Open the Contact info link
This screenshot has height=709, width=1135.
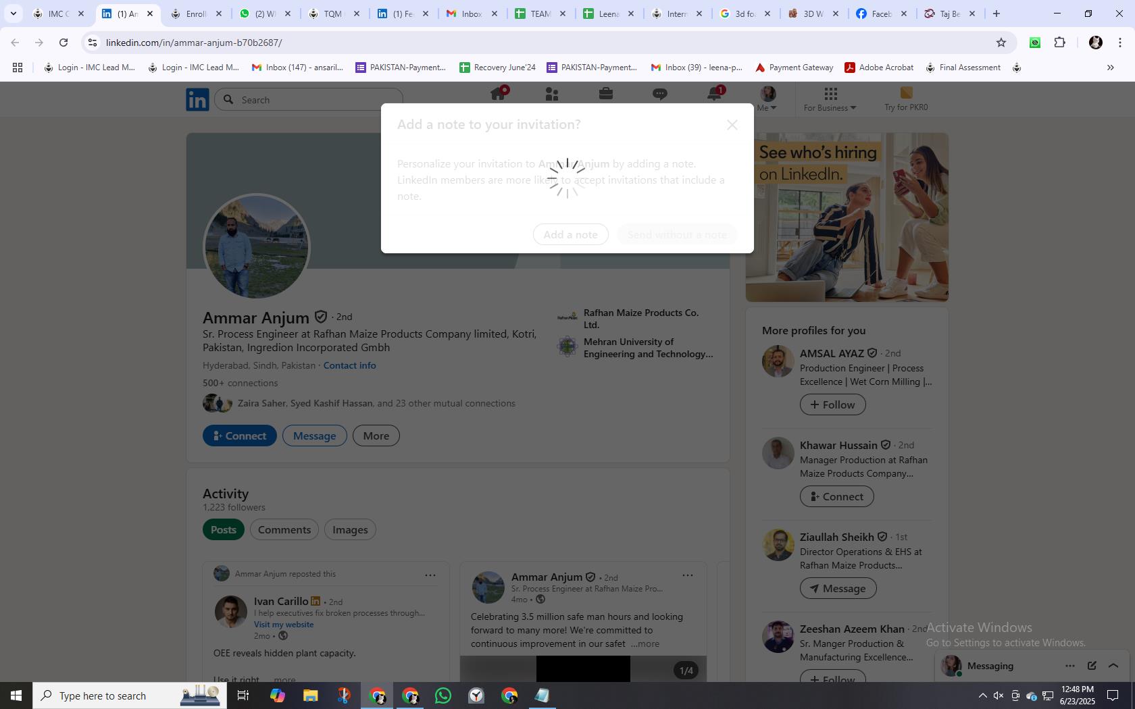350,365
